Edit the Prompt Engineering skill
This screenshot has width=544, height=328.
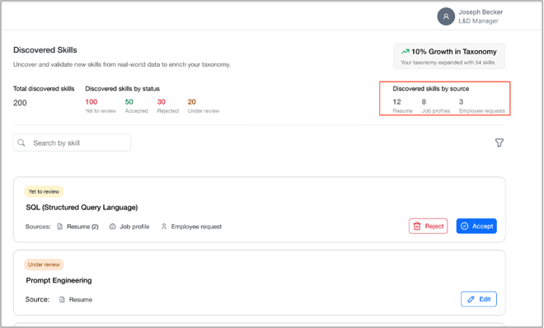(478, 299)
